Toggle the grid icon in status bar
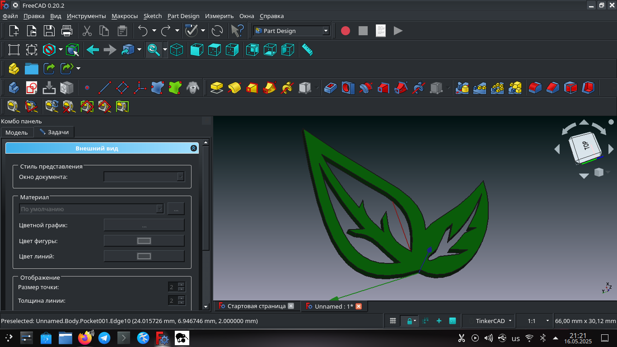This screenshot has height=347, width=617. 393,321
